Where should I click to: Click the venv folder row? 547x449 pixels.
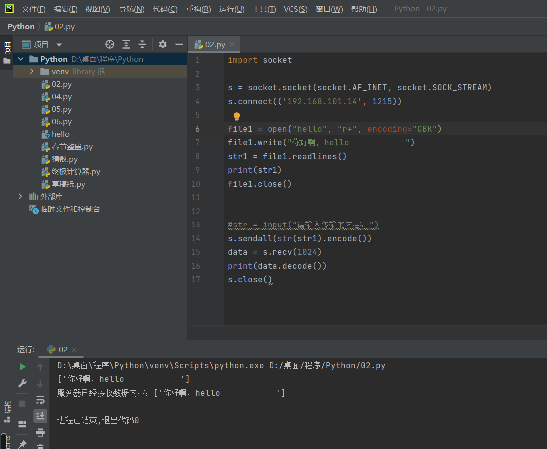pos(100,71)
